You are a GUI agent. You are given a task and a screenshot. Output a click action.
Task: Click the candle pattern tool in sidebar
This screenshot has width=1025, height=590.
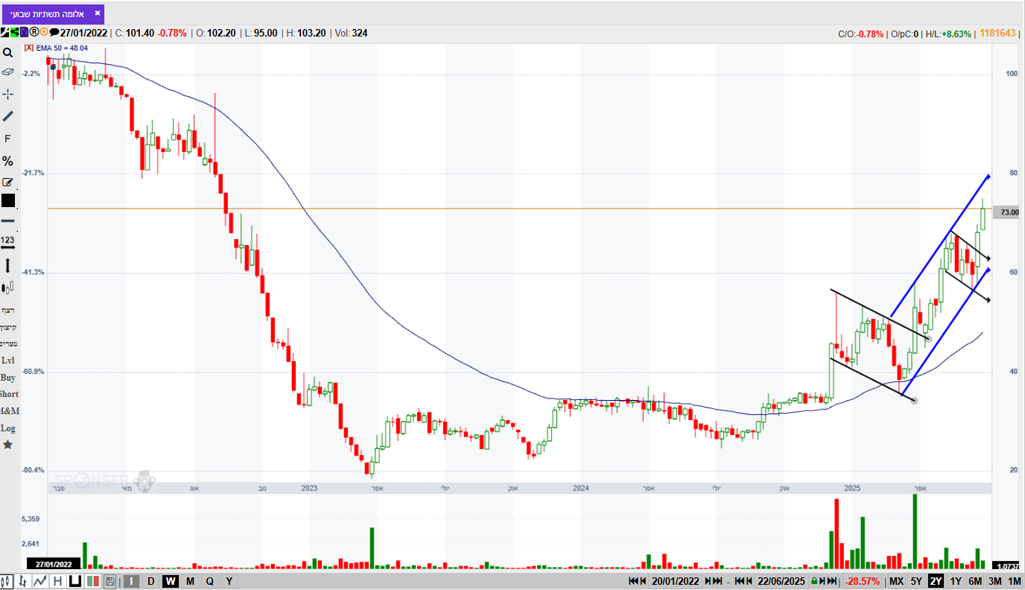click(x=7, y=287)
